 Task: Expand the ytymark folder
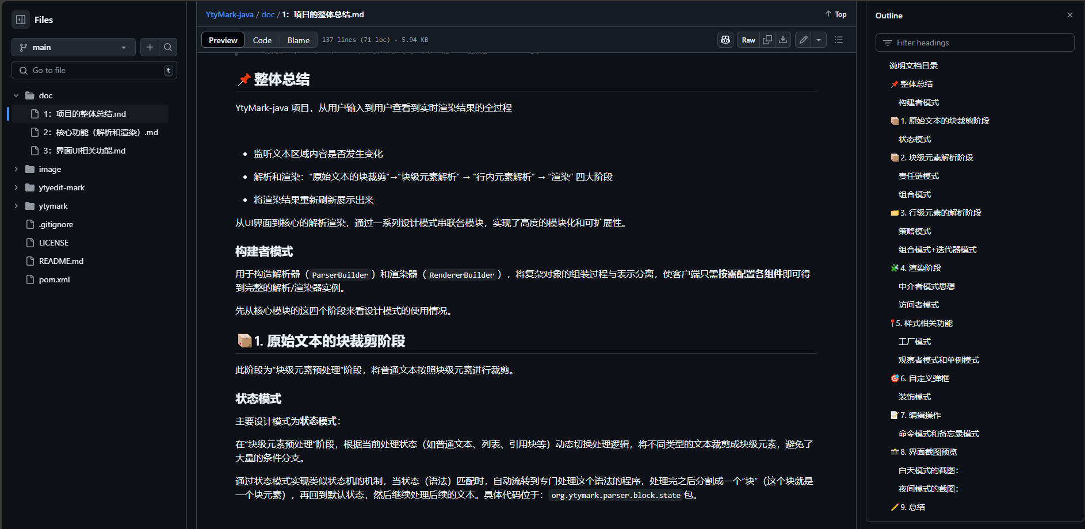pyautogui.click(x=16, y=206)
